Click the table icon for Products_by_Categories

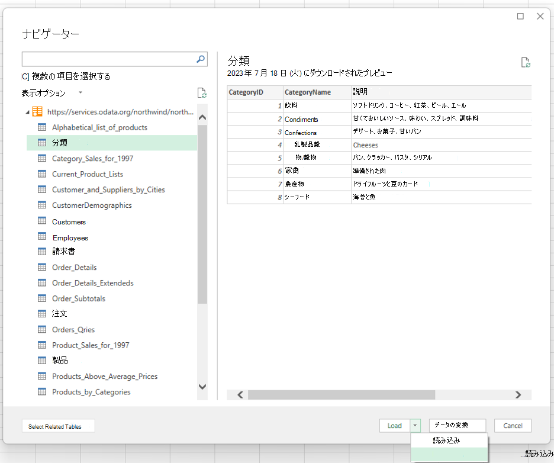click(x=42, y=391)
